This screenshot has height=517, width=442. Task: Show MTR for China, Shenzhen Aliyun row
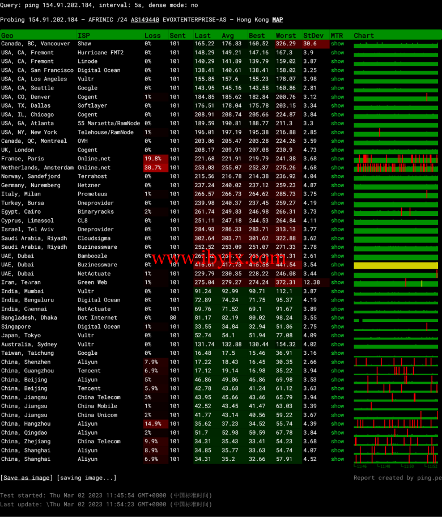point(337,362)
